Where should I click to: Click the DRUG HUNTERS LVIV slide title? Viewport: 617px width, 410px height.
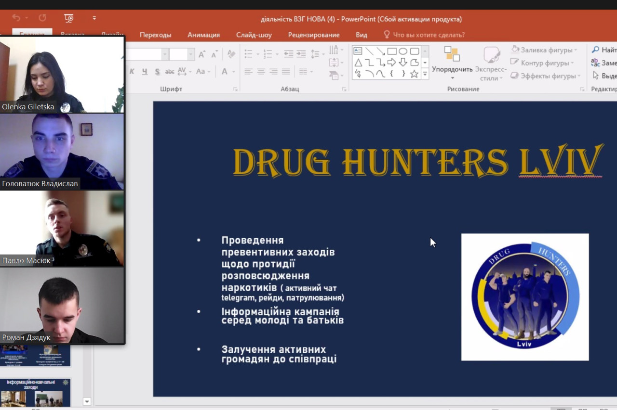tap(418, 162)
